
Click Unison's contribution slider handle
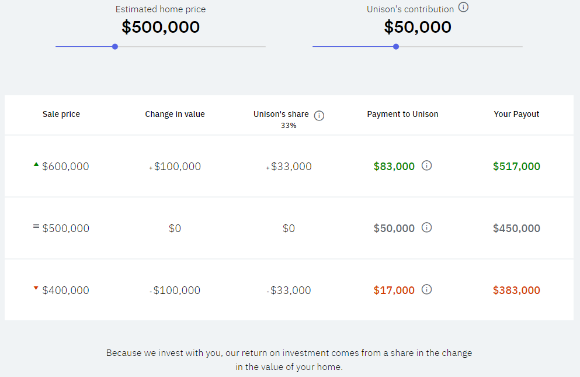[396, 47]
